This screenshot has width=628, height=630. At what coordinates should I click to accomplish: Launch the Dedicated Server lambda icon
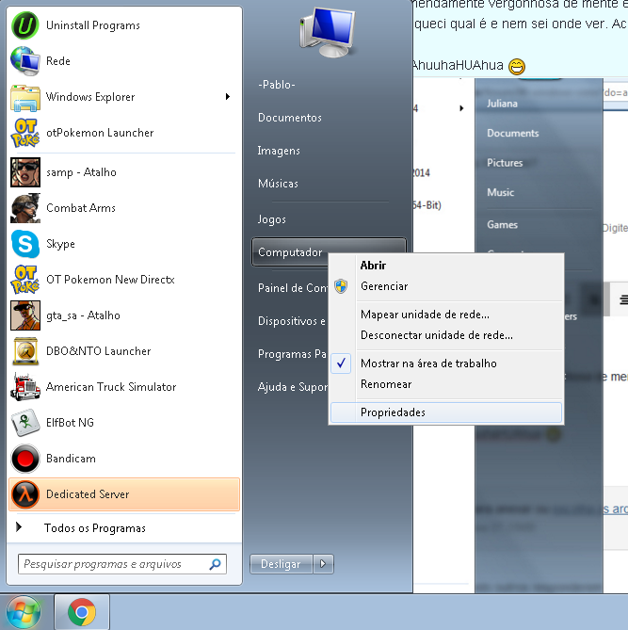tap(24, 494)
